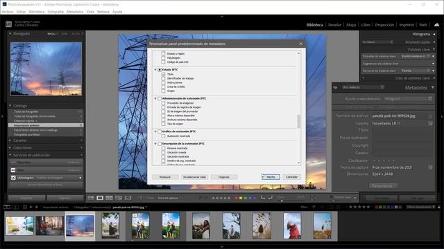The width and height of the screenshot is (444, 249).
Task: Click the Cancelar button
Action: point(291,177)
